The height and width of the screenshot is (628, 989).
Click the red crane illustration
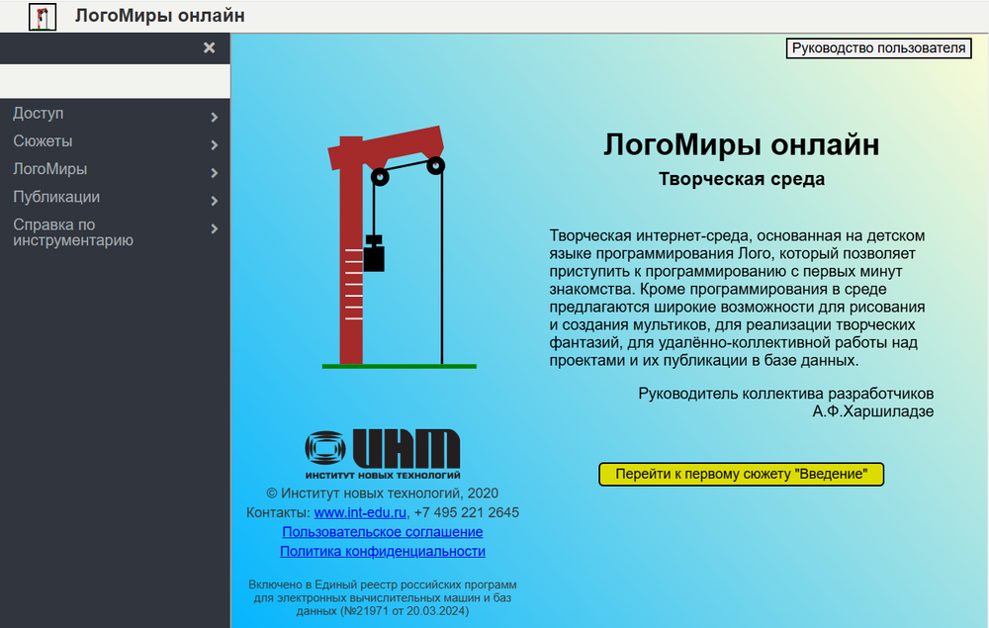click(x=399, y=246)
